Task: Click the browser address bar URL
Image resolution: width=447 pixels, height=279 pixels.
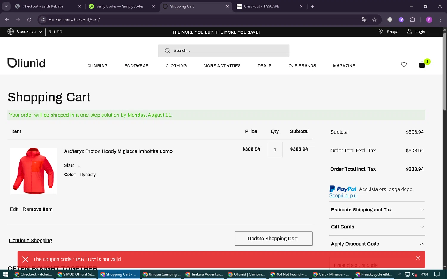Action: point(74,20)
